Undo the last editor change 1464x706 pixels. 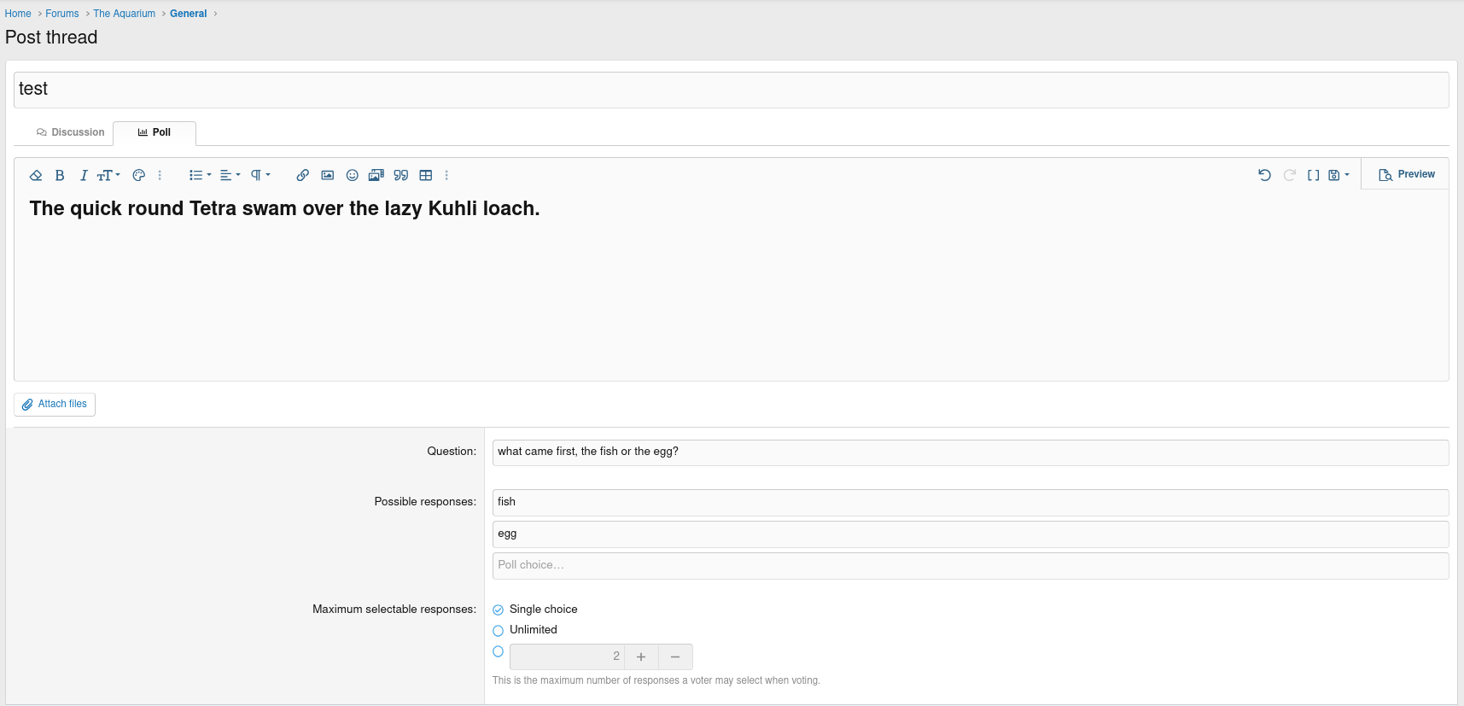click(x=1264, y=175)
